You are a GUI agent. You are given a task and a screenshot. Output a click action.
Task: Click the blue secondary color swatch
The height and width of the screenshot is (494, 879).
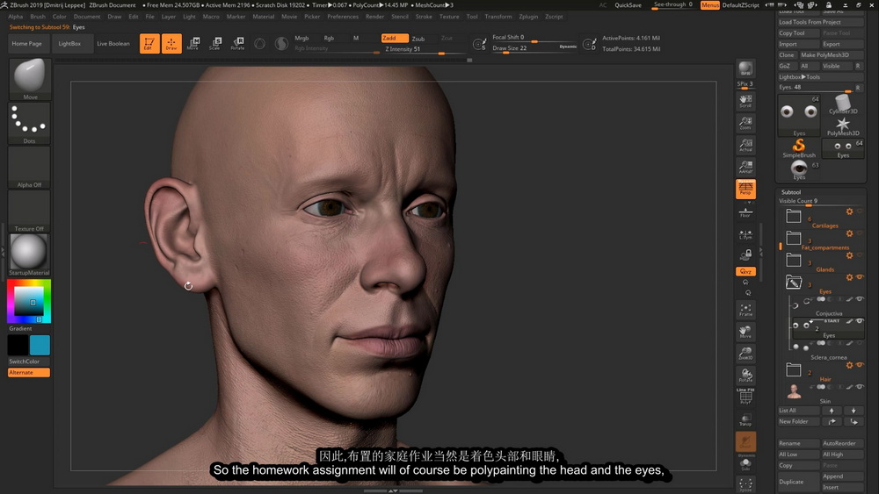(x=40, y=345)
